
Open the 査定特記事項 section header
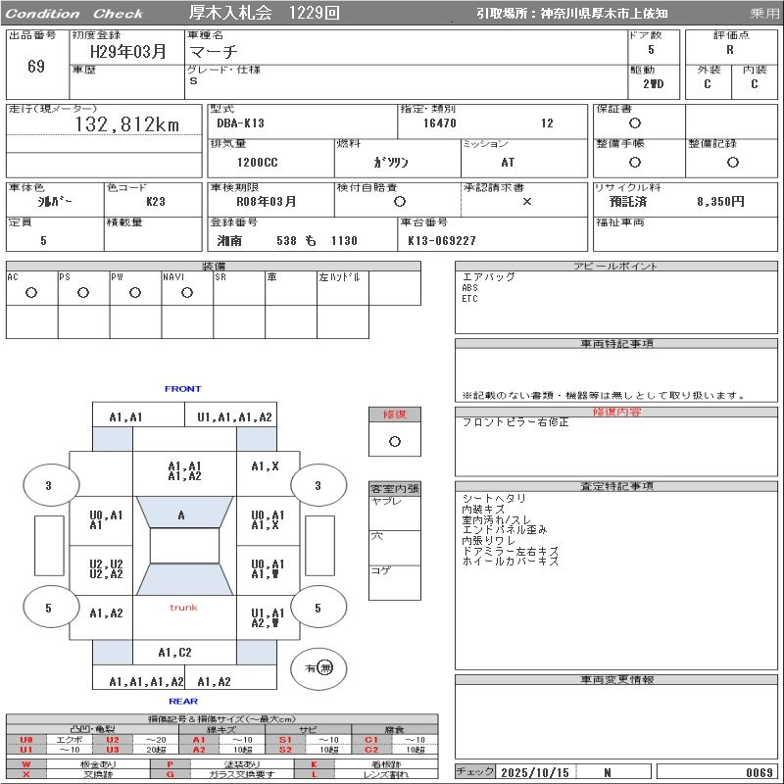[x=617, y=486]
